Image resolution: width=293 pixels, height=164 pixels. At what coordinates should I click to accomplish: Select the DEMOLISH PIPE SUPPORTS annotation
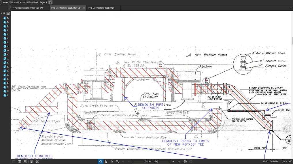pos(150,106)
